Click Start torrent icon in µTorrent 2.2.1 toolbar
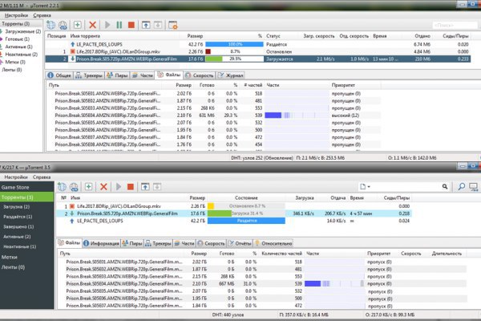Image resolution: width=481 pixels, height=321 pixels. point(107,25)
